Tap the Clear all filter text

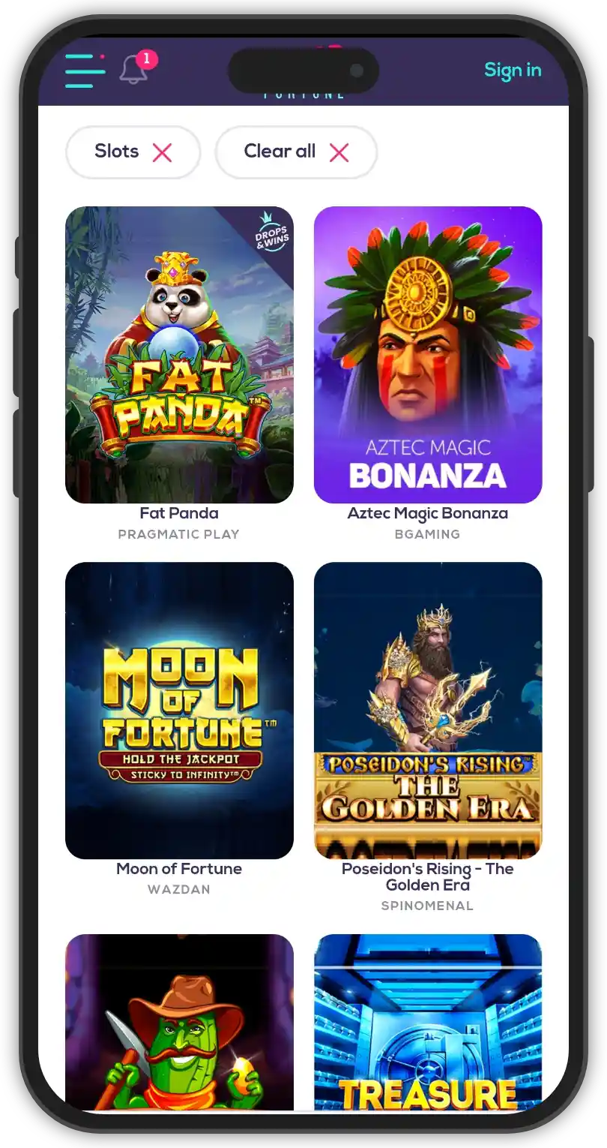tap(280, 151)
